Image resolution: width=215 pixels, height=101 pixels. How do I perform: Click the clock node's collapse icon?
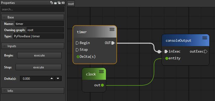click(x=101, y=71)
